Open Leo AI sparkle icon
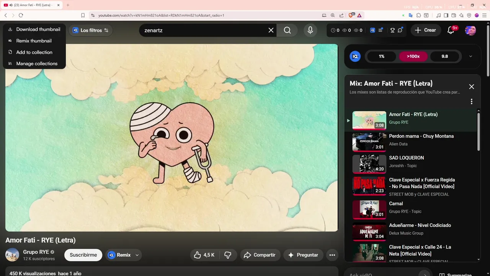Screen dimensions: 490x276 tap(461, 15)
